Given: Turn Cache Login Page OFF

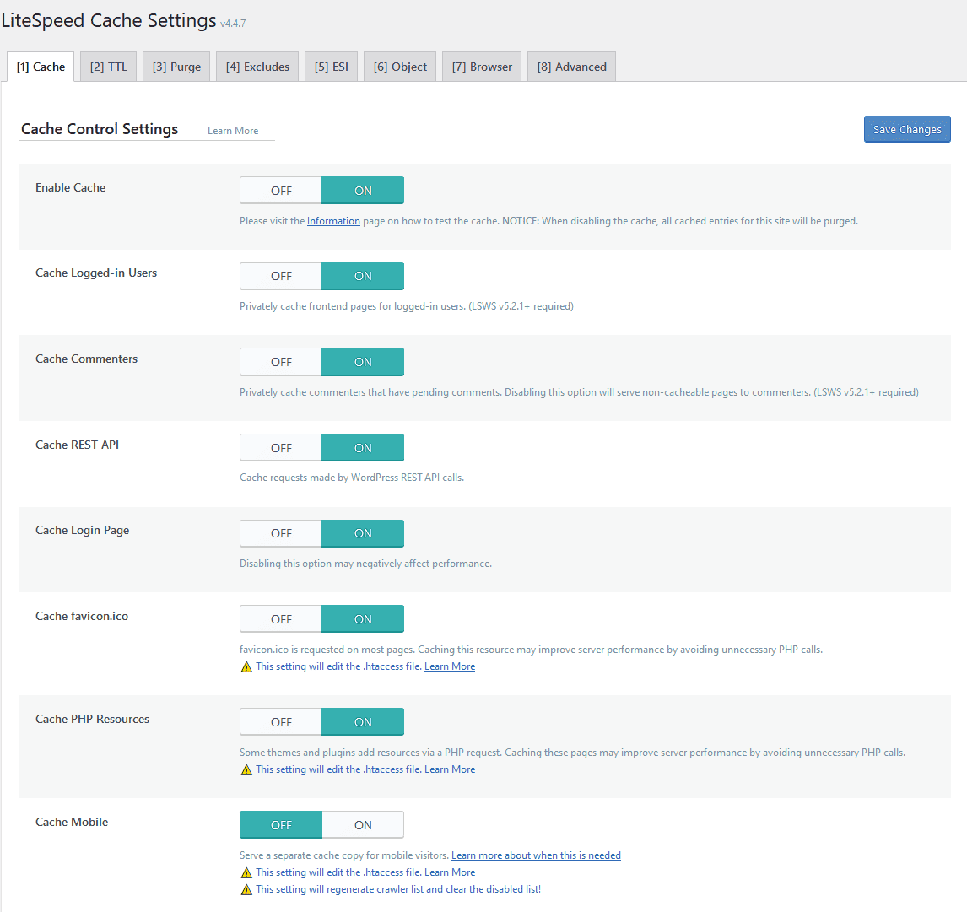Looking at the screenshot, I should pos(281,533).
